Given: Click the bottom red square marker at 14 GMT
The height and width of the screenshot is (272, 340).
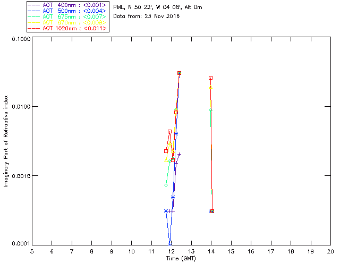Looking at the screenshot, I should click(212, 211).
